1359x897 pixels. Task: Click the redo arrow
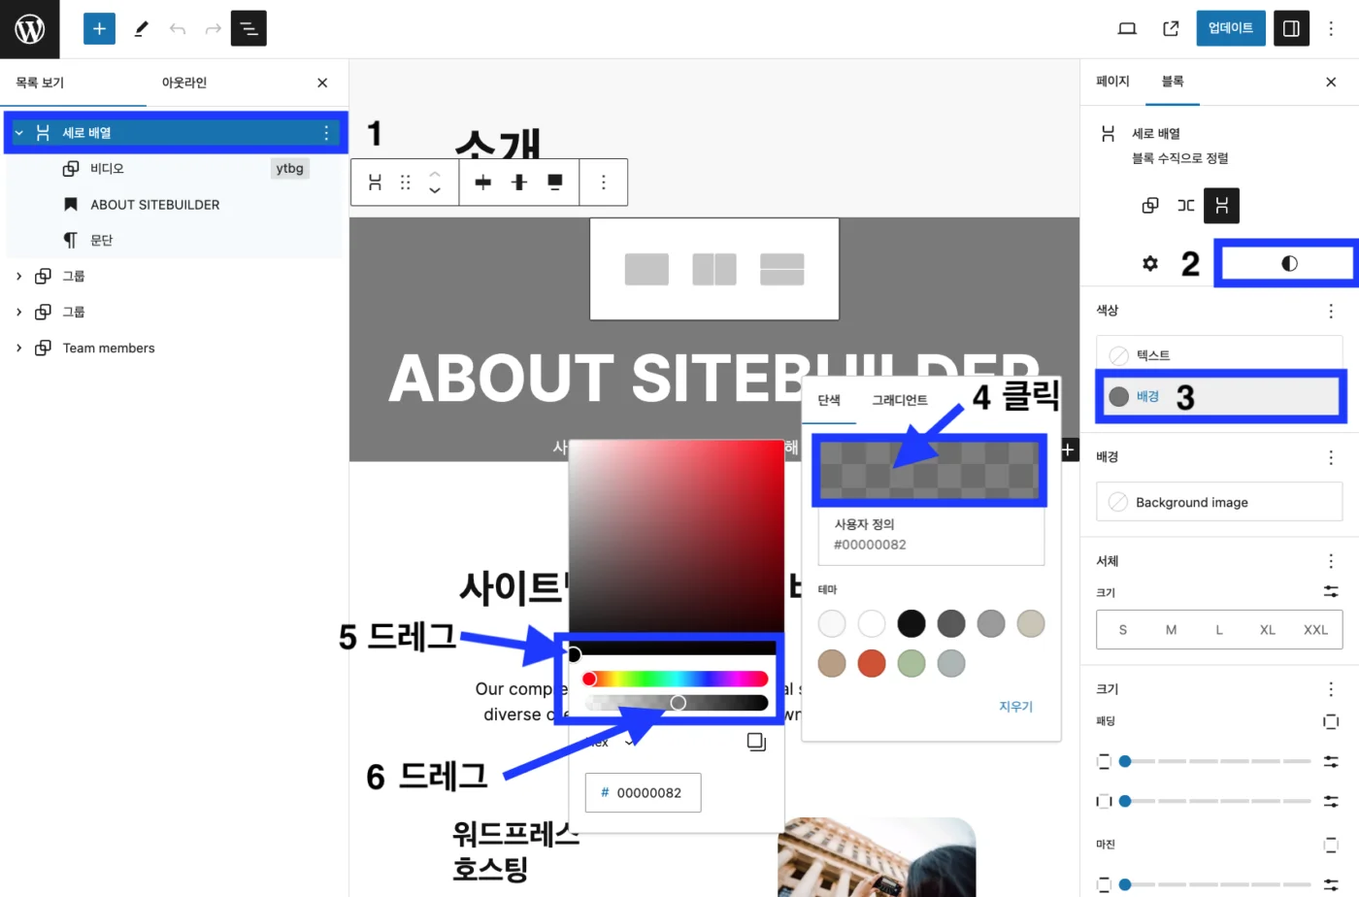213,29
